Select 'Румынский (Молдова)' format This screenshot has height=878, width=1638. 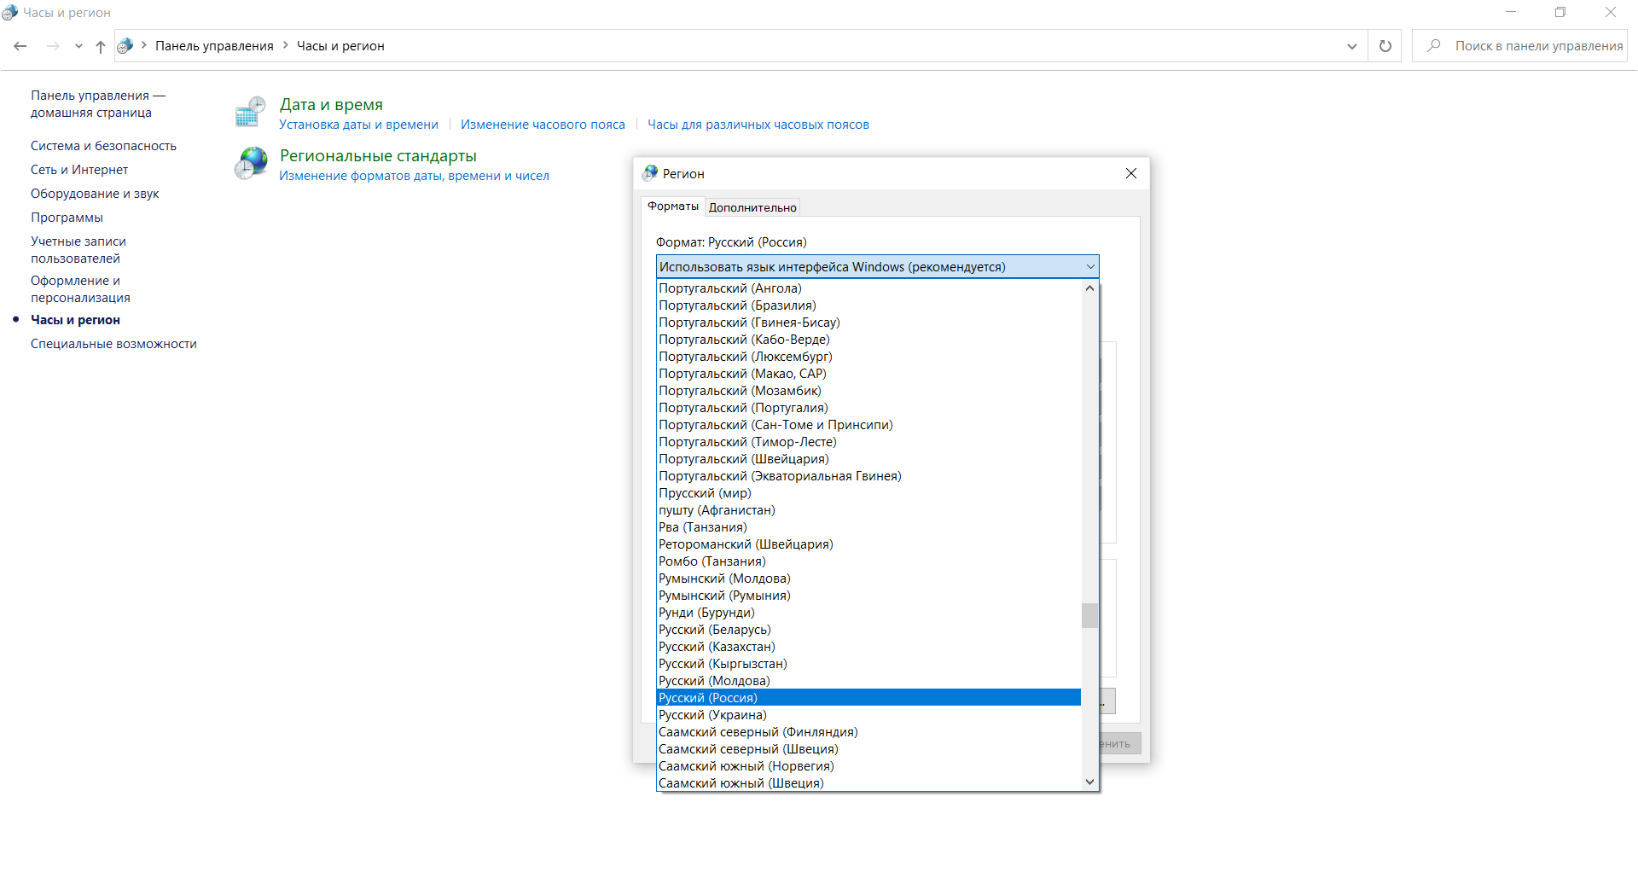tap(868, 579)
